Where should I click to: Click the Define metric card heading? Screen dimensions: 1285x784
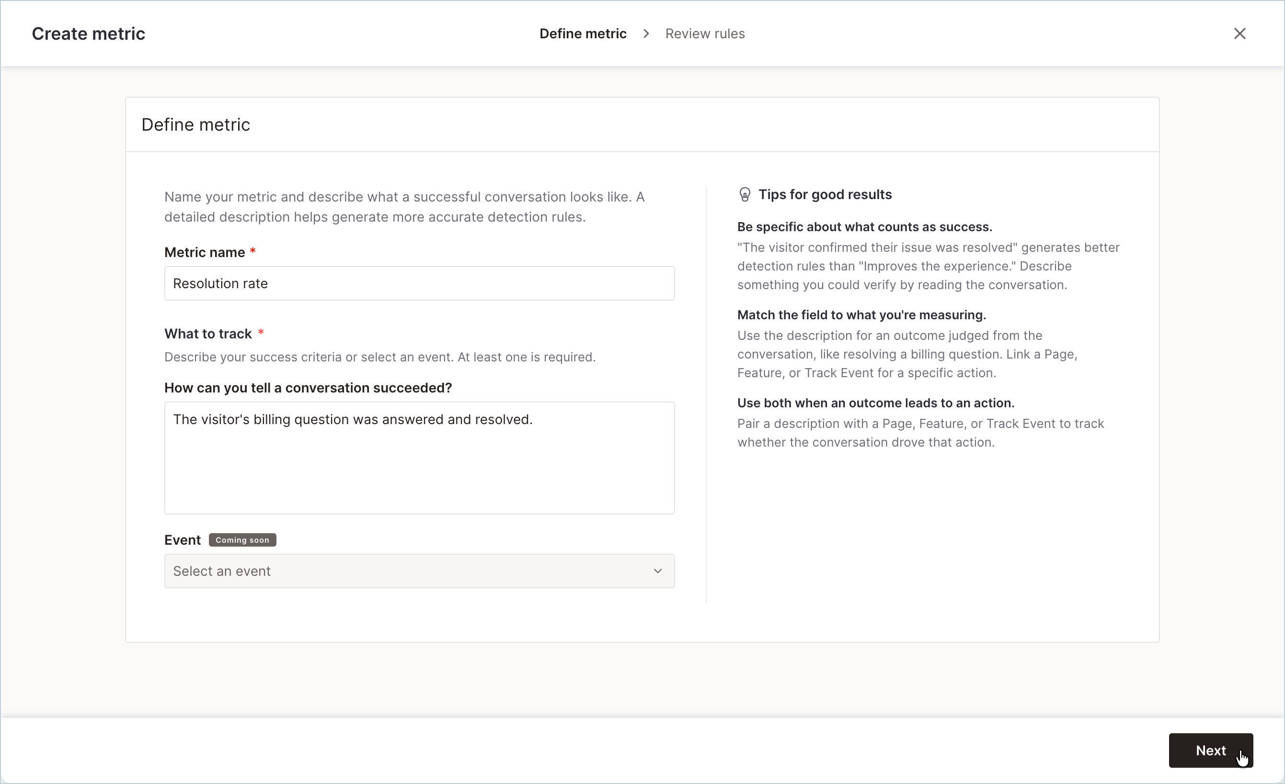[x=195, y=124]
